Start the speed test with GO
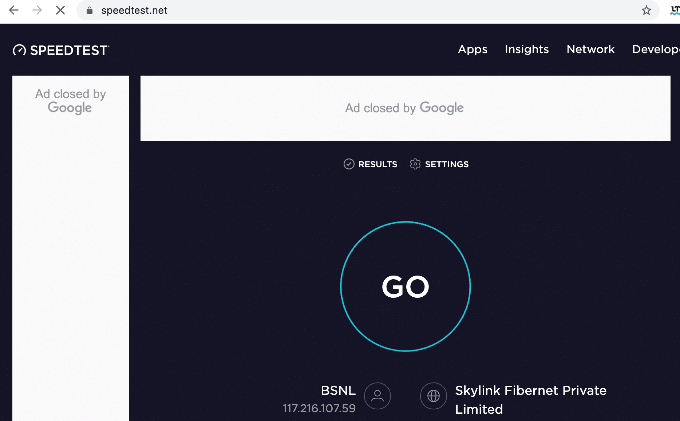The image size is (680, 421). (x=405, y=287)
